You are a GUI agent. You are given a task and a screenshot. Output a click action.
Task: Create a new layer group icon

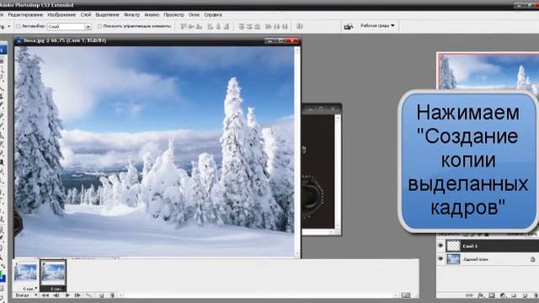tap(514, 295)
